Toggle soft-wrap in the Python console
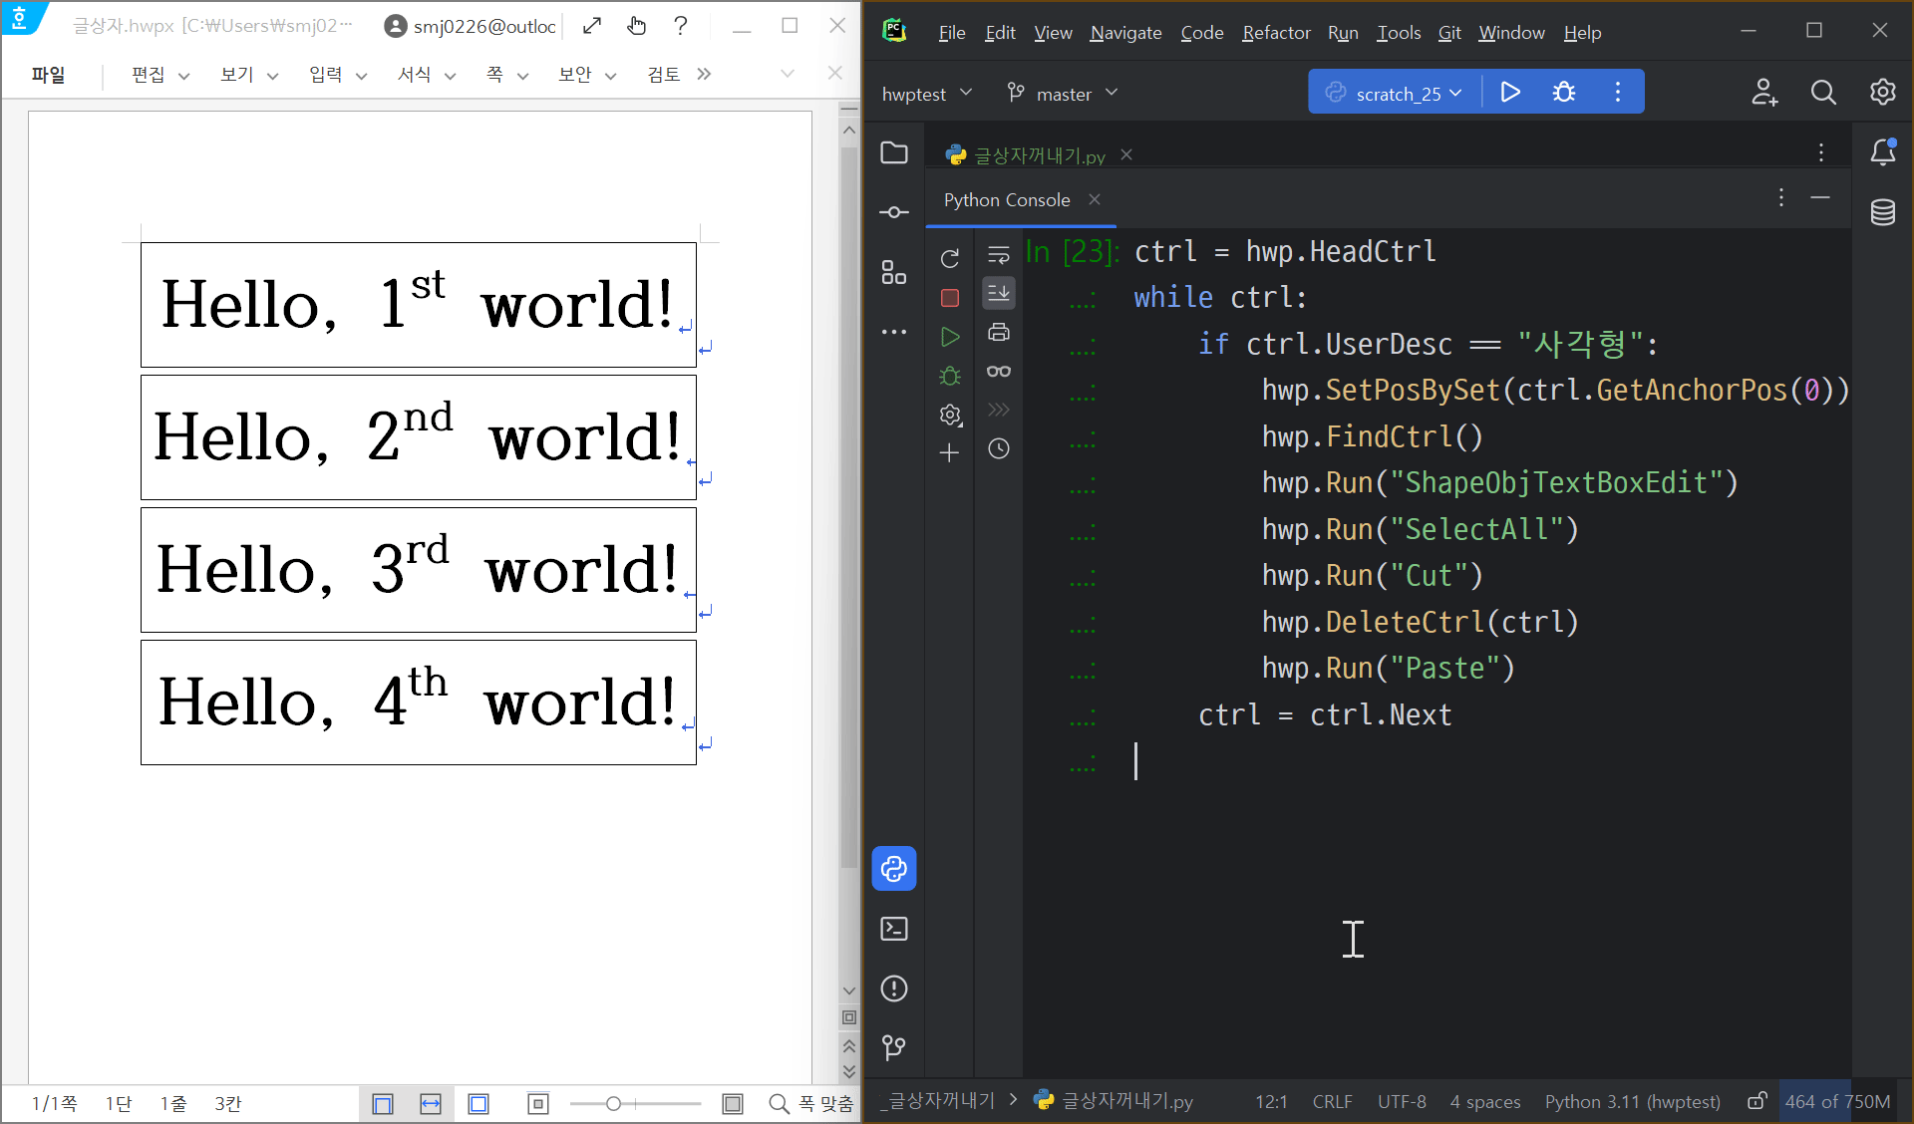This screenshot has width=1914, height=1124. point(998,254)
